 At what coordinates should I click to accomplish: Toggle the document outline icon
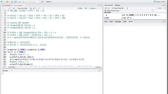coord(100,8)
